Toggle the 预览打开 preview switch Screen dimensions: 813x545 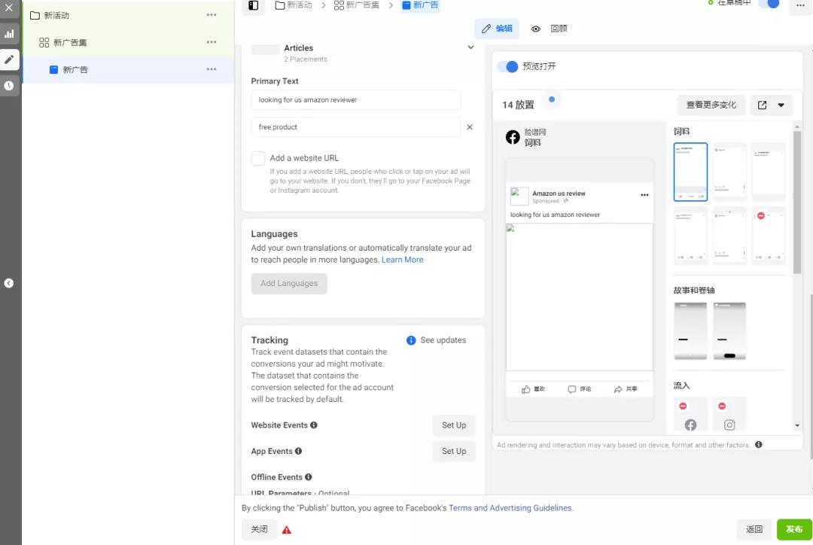pos(508,66)
